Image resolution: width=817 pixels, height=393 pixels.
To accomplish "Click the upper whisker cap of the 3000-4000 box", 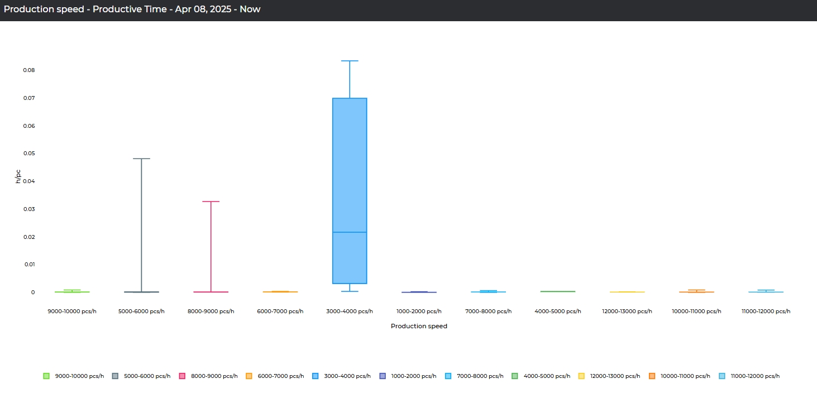I will [x=350, y=61].
